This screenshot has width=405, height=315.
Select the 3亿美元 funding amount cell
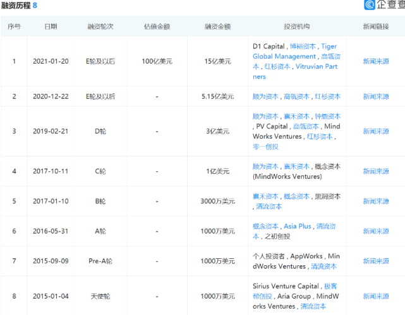click(x=218, y=132)
